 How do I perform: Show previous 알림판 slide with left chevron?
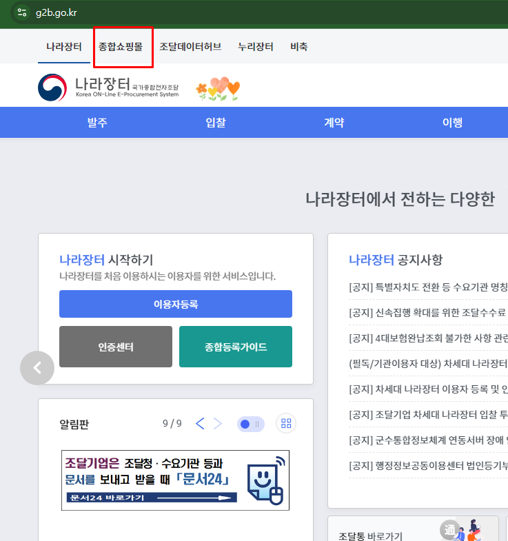[200, 423]
